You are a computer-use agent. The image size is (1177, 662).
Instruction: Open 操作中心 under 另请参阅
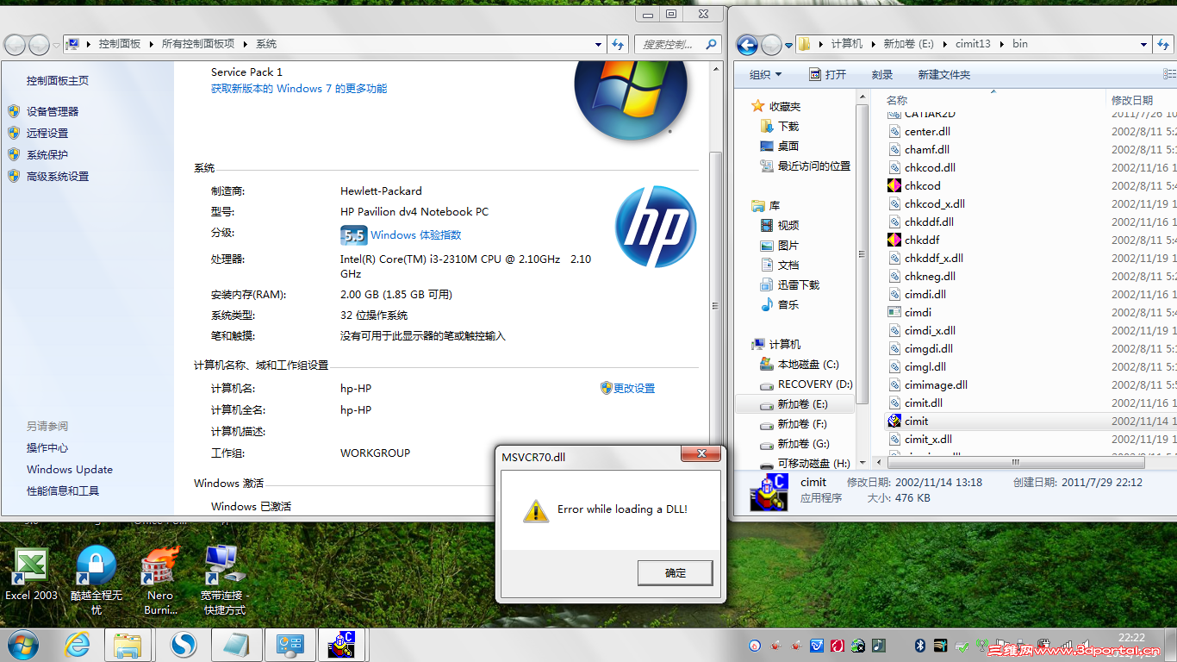coord(47,447)
